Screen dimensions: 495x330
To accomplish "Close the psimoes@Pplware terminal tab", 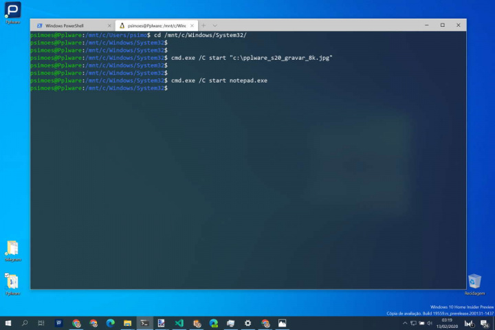I will click(x=192, y=25).
